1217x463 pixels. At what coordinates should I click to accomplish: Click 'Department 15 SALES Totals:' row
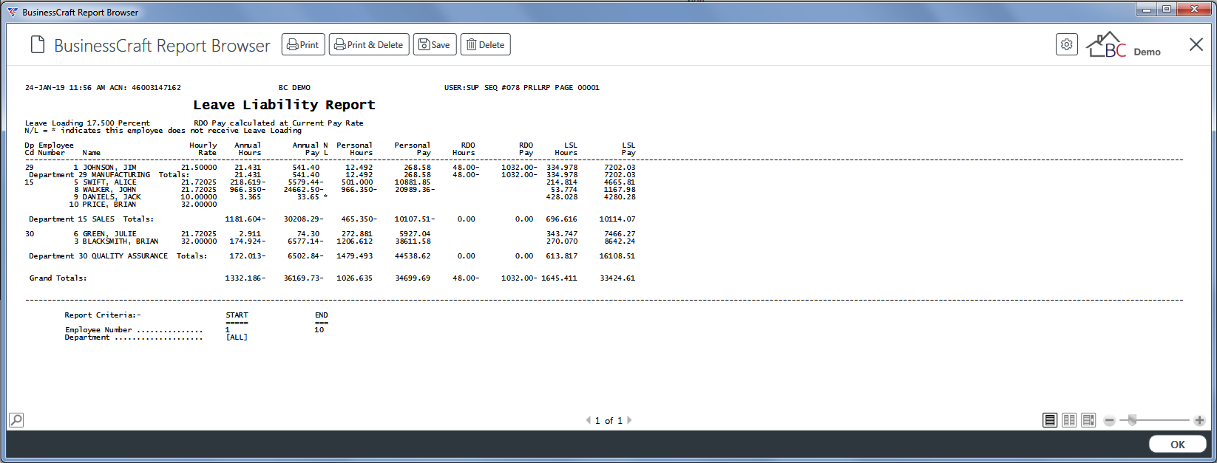(x=332, y=219)
